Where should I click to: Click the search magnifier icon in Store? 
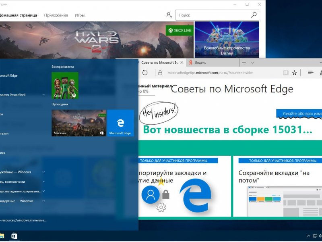(x=254, y=15)
